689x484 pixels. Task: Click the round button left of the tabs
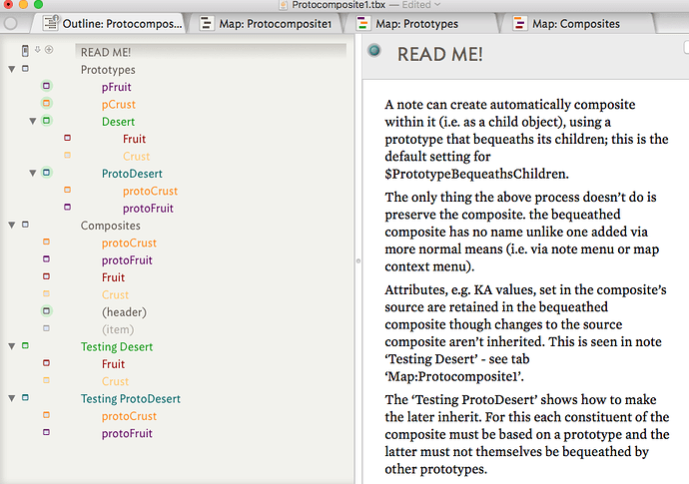tap(11, 23)
